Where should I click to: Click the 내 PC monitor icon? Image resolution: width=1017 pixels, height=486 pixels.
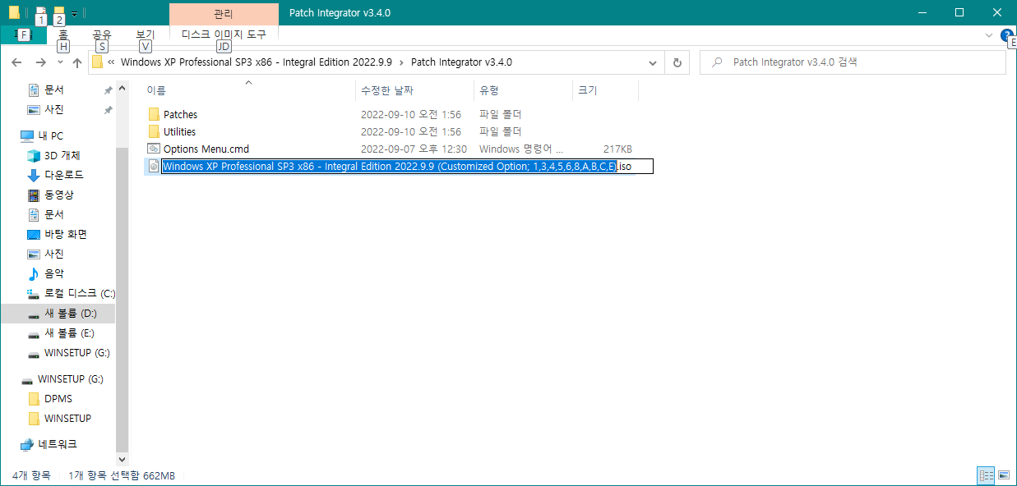[27, 135]
